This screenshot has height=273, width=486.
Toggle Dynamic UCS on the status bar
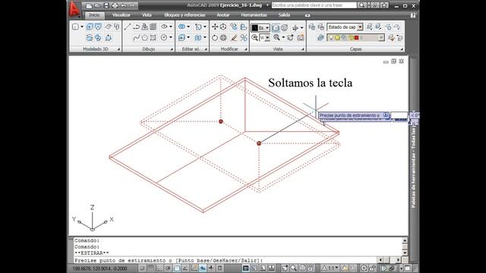click(194, 268)
